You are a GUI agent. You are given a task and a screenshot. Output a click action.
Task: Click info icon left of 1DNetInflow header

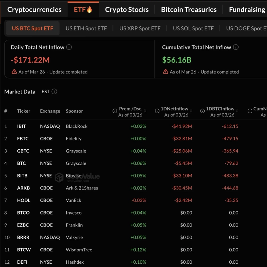pyautogui.click(x=157, y=111)
